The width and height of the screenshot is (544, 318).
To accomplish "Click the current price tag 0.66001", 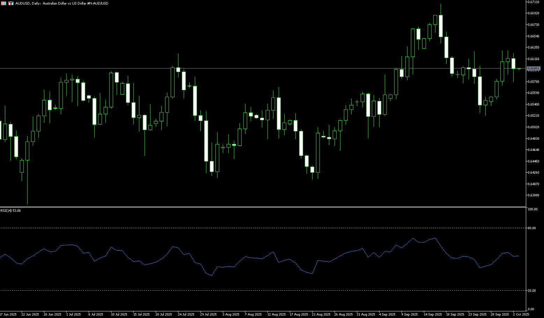I will coord(534,68).
